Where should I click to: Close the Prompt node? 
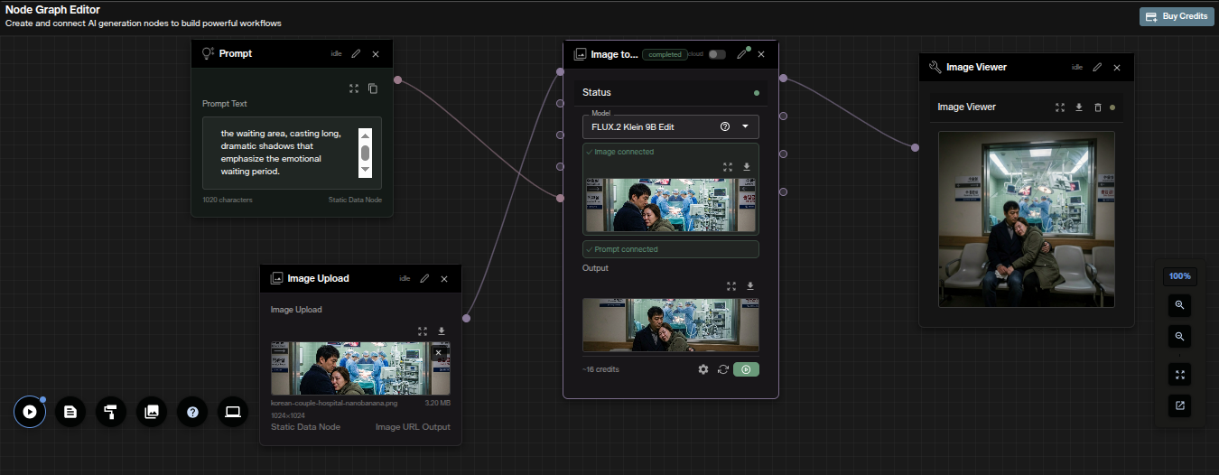(376, 54)
